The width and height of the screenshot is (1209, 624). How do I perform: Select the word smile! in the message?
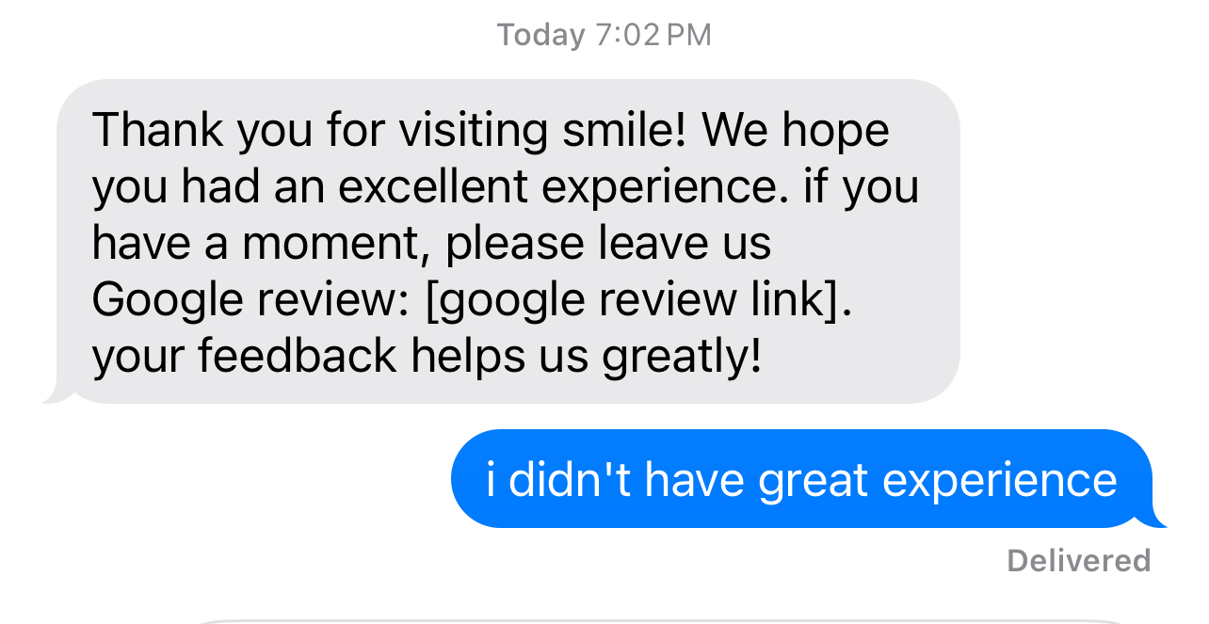coord(595,130)
